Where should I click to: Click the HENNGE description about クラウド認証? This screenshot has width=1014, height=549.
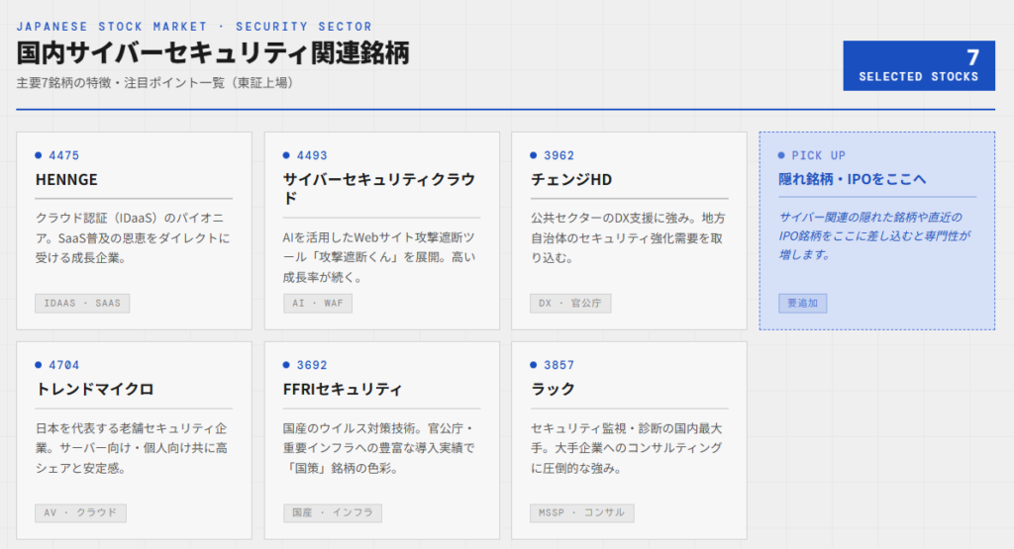coord(133,237)
